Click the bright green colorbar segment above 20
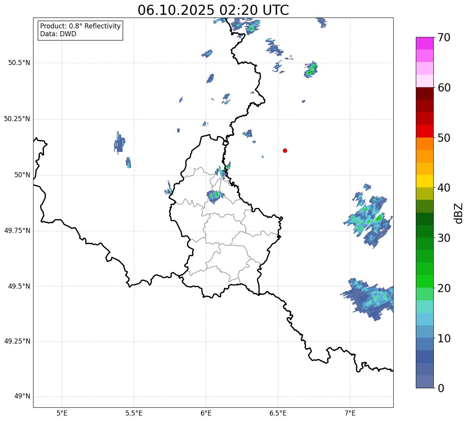Viewport: 468px width, 421px height. point(424,281)
